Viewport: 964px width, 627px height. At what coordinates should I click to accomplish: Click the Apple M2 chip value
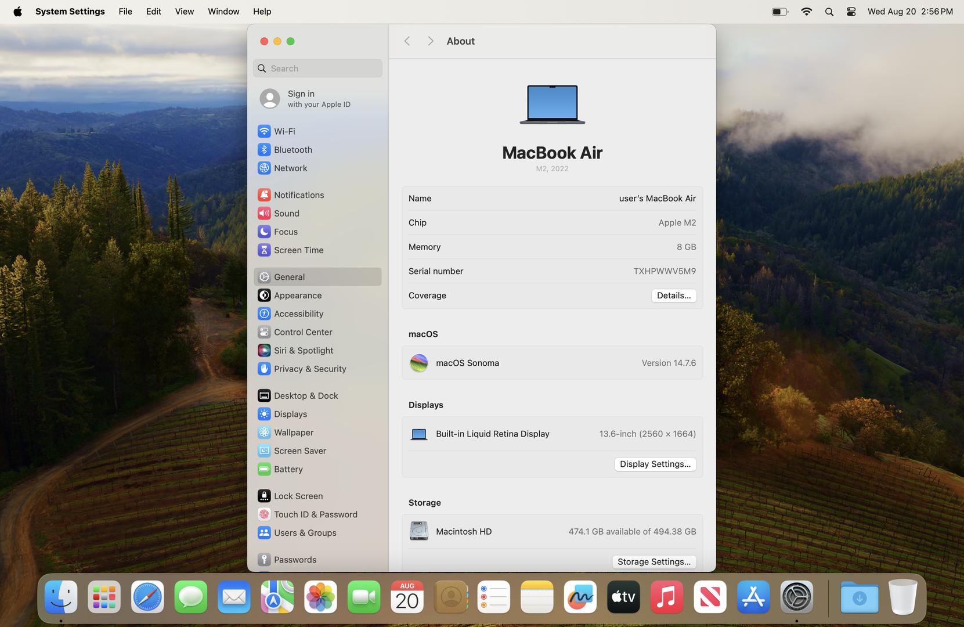point(677,223)
